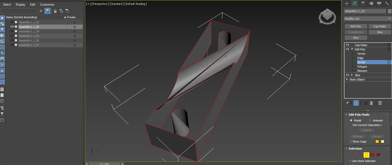The image size is (392, 165).
Task: Open the Motion command panel tab
Action: [371, 3]
